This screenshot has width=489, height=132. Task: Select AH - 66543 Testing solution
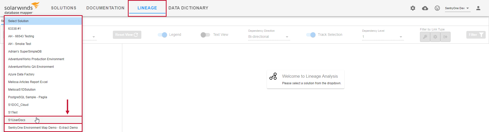tap(43, 36)
